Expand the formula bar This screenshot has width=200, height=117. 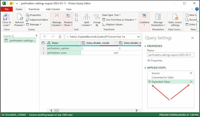(138, 37)
